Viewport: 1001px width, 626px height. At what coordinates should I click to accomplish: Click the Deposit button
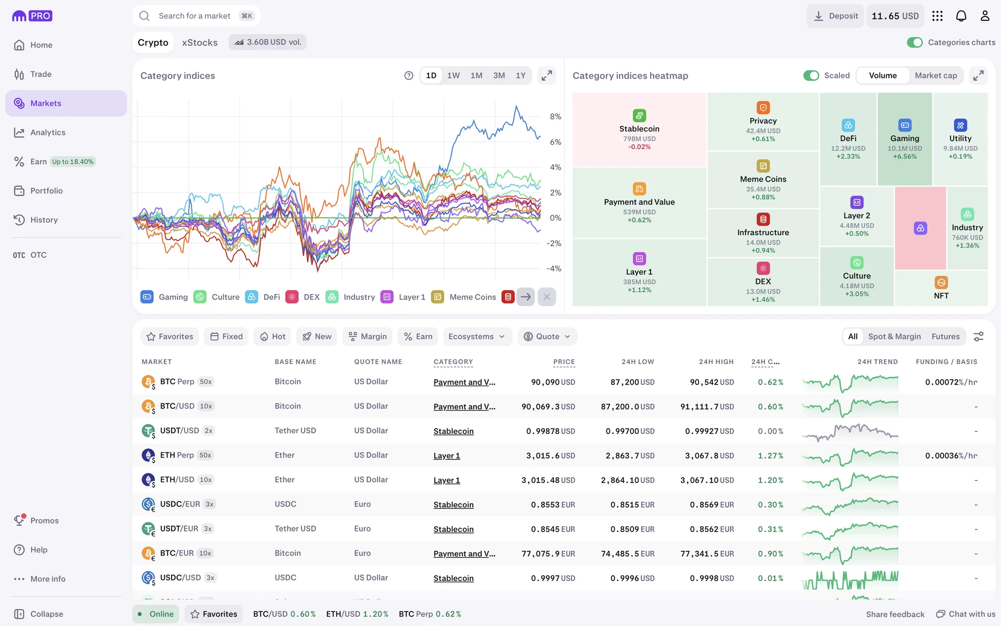pos(835,16)
